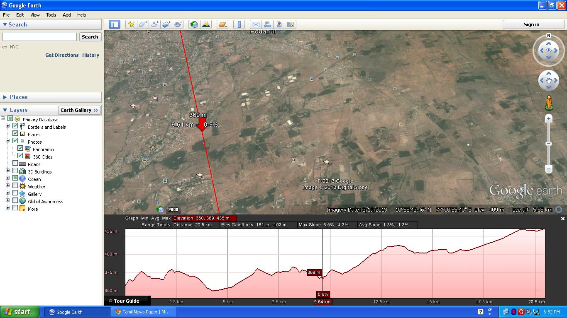Viewport: 567px width, 318px height.
Task: Click the last toolbar icon after Google Maps
Action: 291,24
